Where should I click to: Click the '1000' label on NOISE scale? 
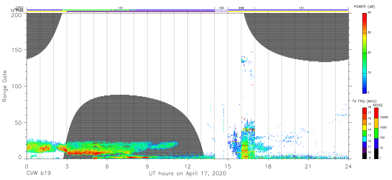tap(383, 127)
